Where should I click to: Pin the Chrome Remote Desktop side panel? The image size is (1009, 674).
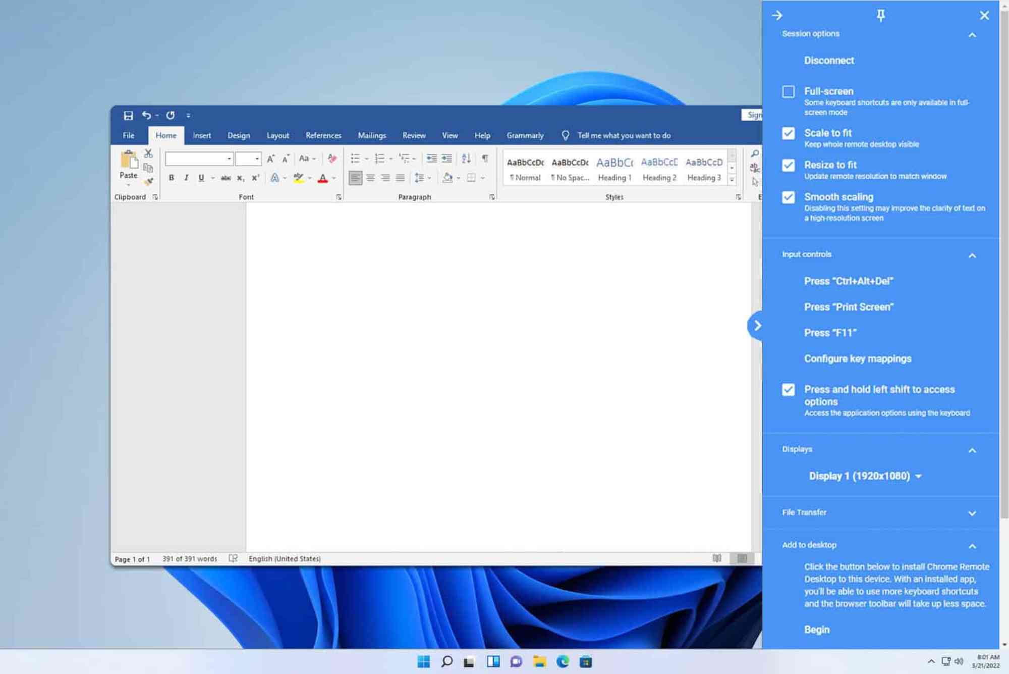pyautogui.click(x=880, y=16)
